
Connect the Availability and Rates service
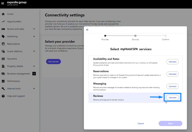click(x=173, y=62)
